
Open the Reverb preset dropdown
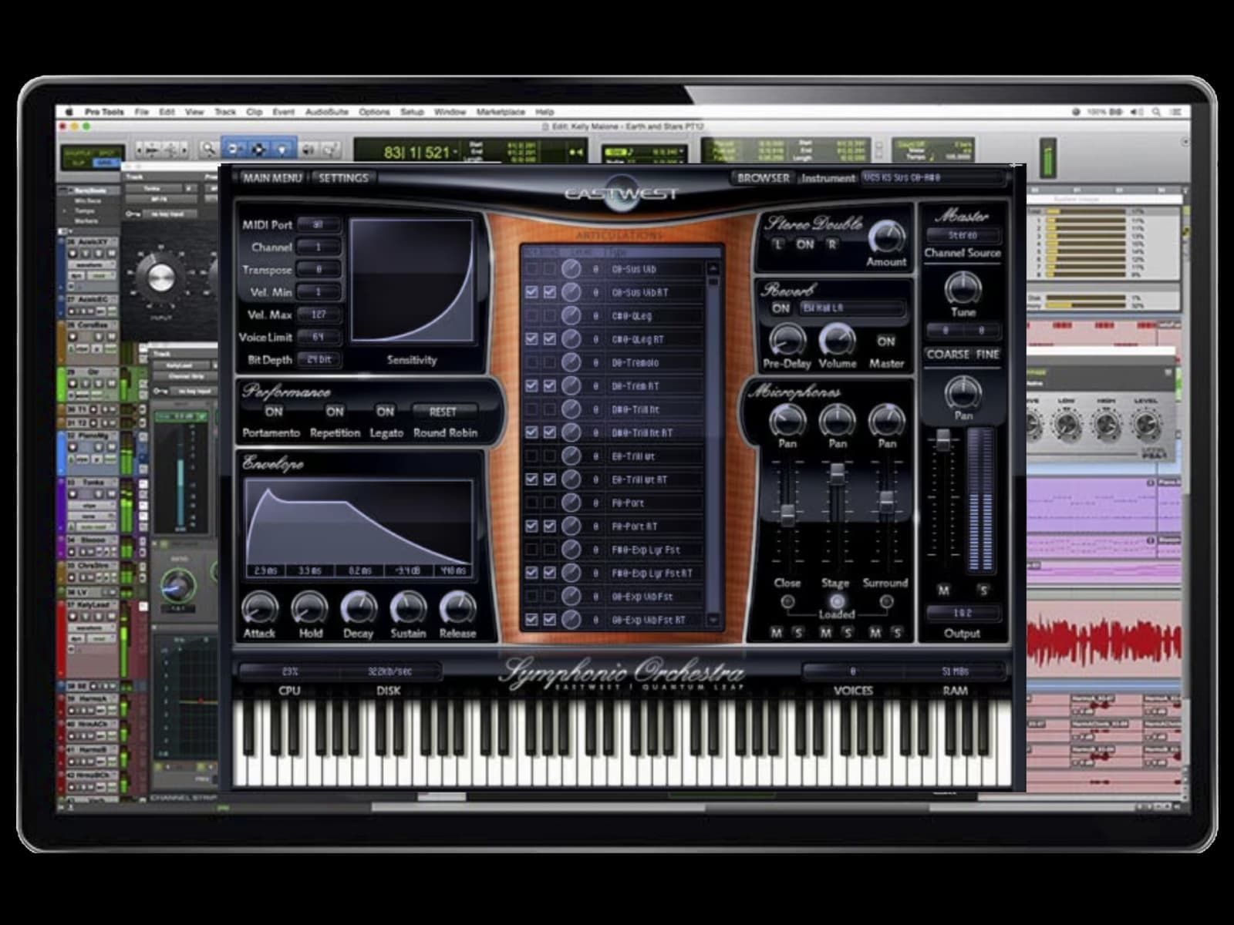[851, 308]
